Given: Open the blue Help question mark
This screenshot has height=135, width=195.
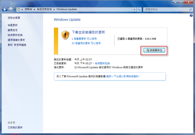Looking at the screenshot, I should coord(191,16).
